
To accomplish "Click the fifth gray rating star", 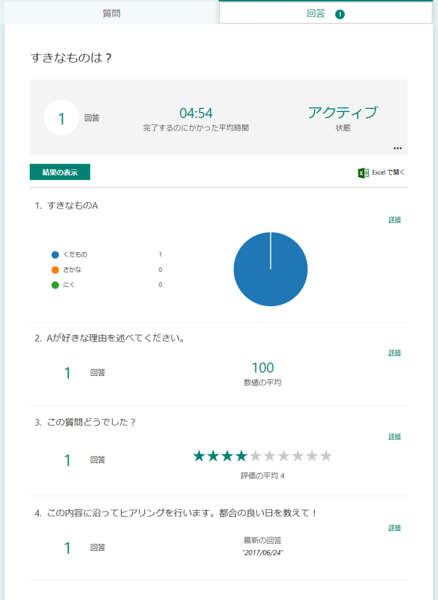I will [255, 456].
